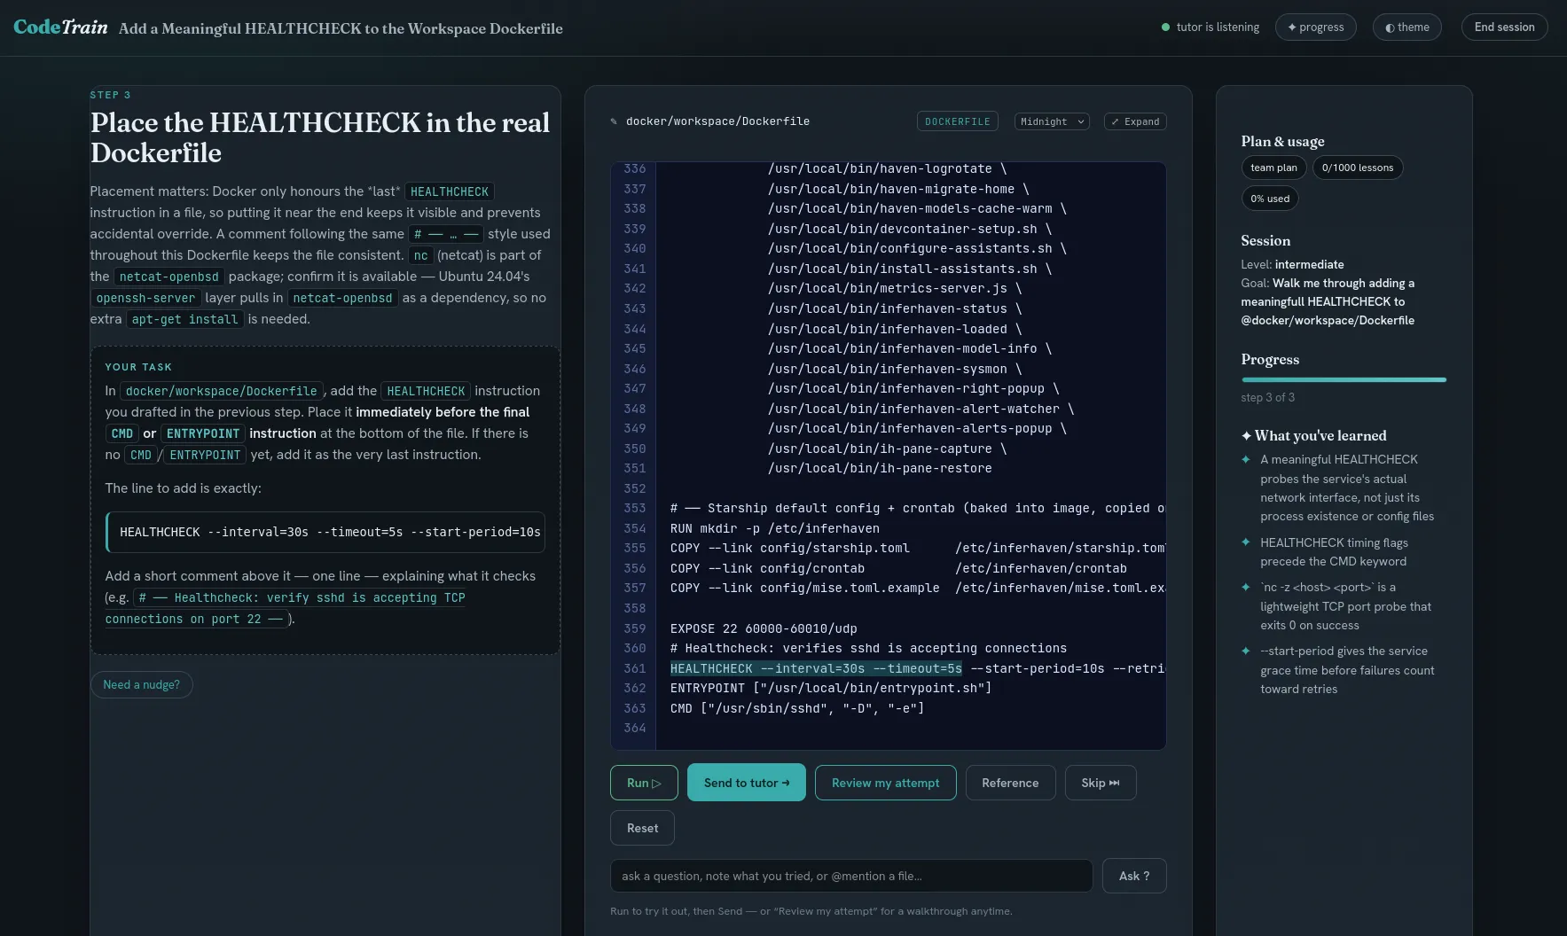Click the docker/workspace/Dockerfile chip in task

pos(221,391)
